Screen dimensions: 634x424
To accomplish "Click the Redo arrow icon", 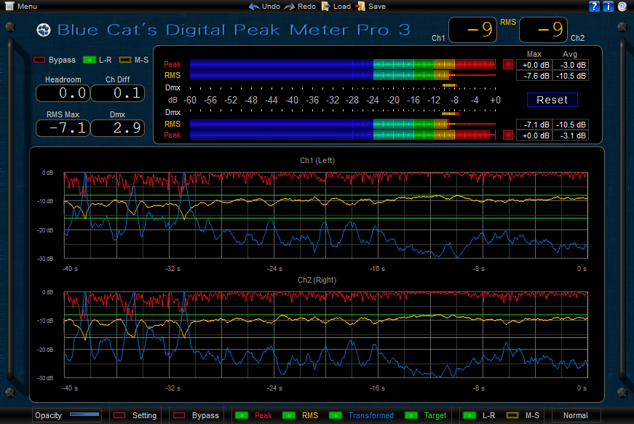I will point(290,6).
